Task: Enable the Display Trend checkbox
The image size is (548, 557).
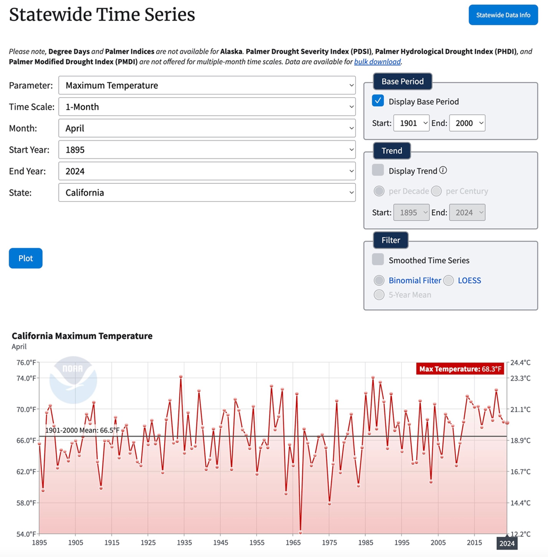Action: click(x=378, y=170)
